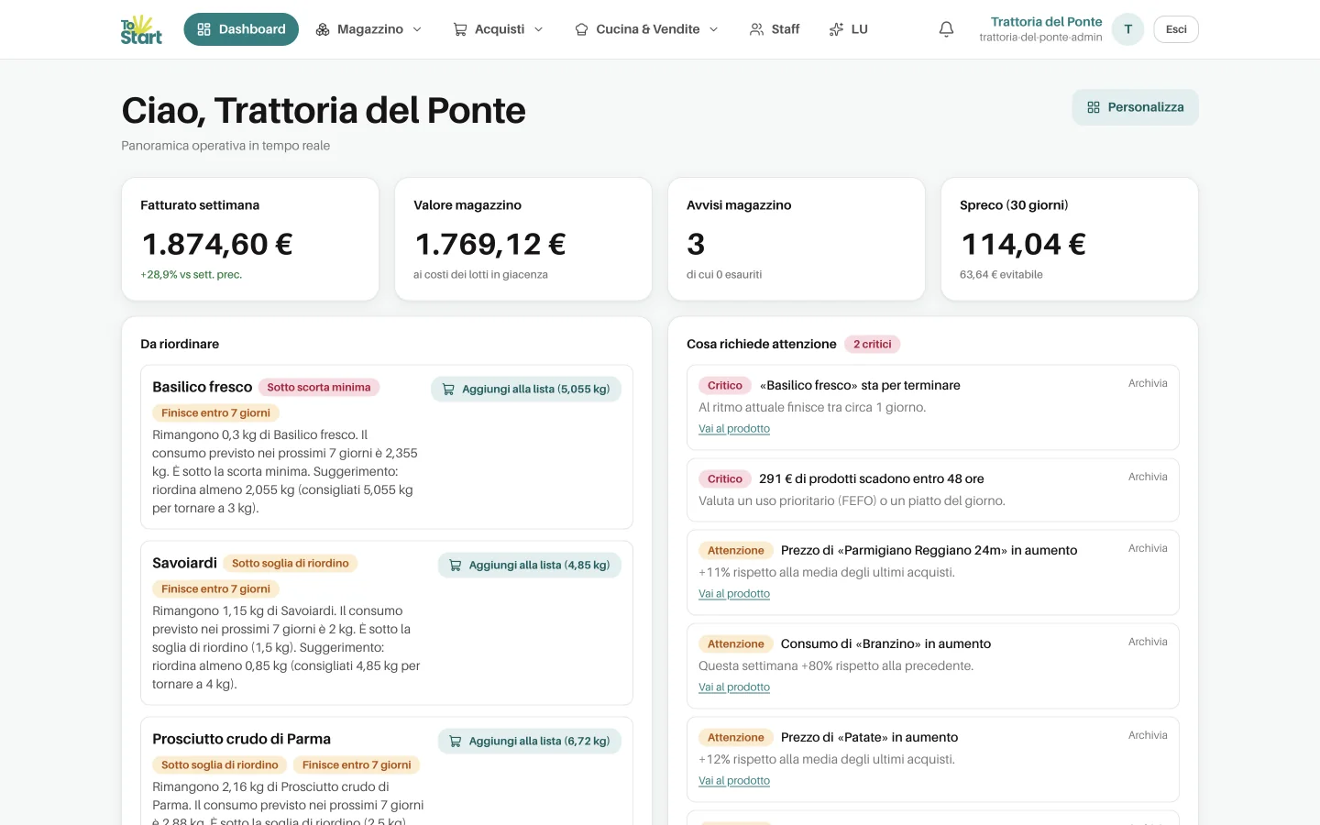The width and height of the screenshot is (1320, 825).
Task: Open the LU menu item
Action: (x=848, y=29)
